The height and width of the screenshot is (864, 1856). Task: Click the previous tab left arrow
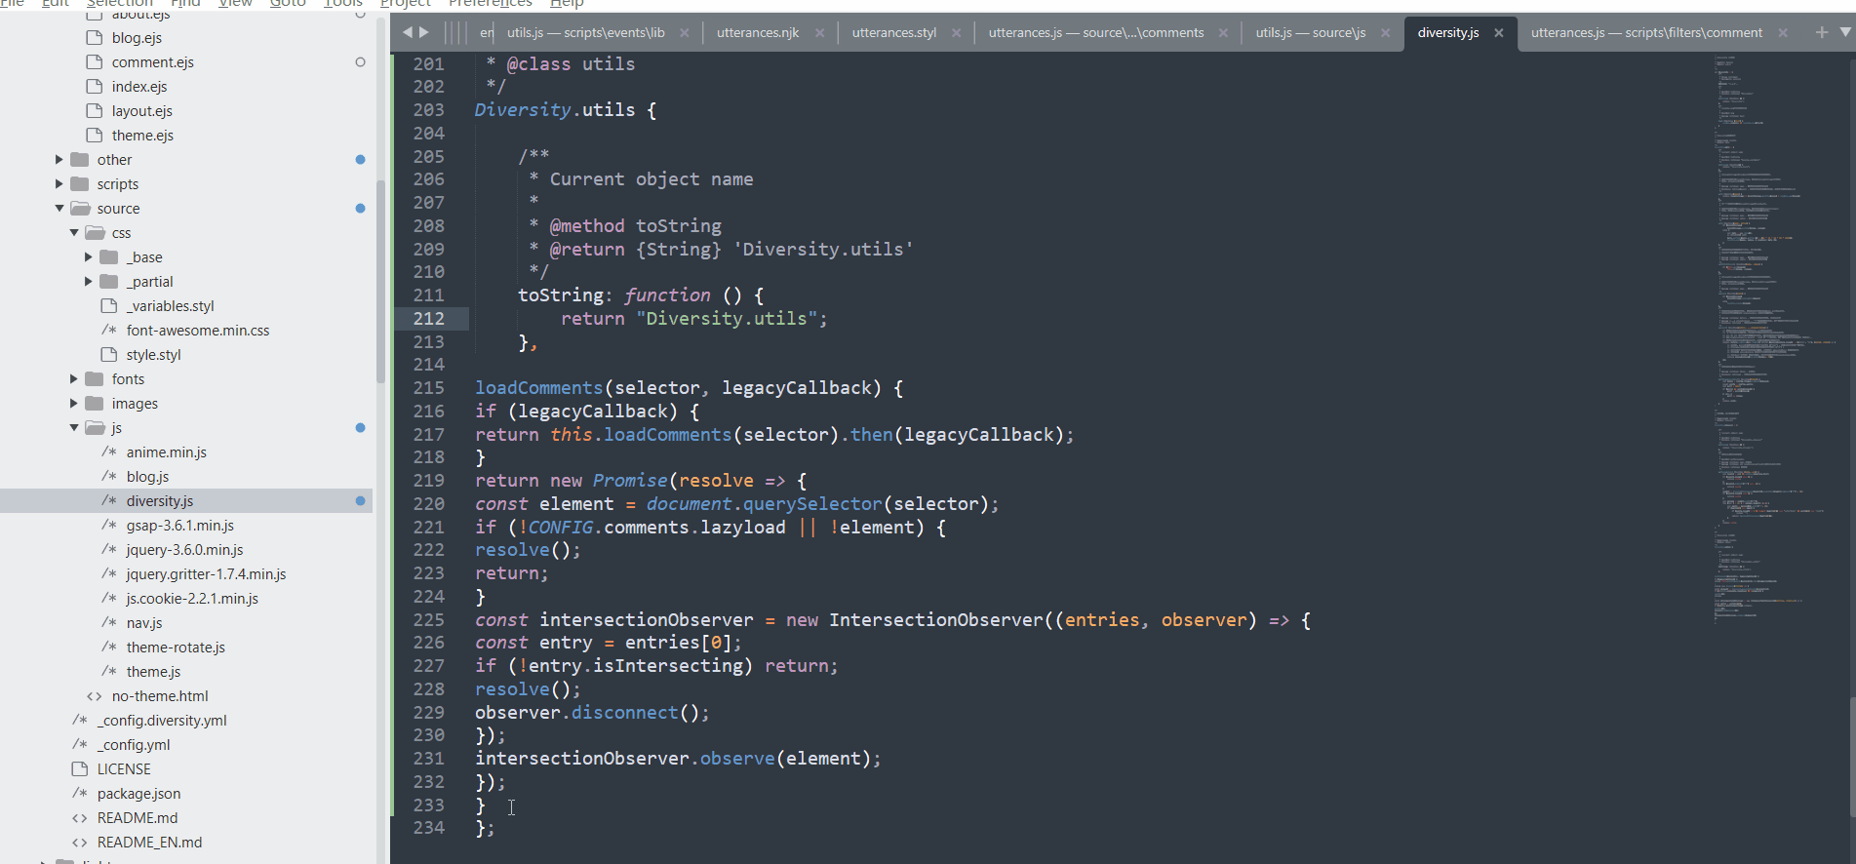click(408, 32)
